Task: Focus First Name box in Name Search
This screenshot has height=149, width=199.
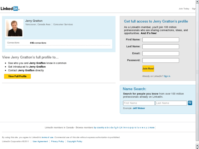Action: [139, 103]
